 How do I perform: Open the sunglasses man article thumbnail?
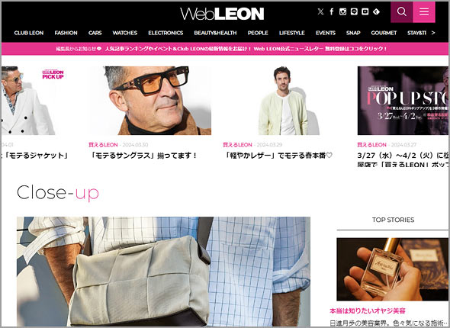click(150, 101)
